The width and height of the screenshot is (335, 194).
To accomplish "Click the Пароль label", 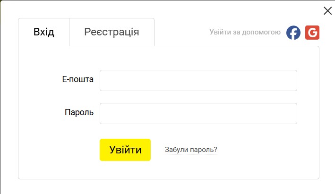I will click(x=79, y=112).
